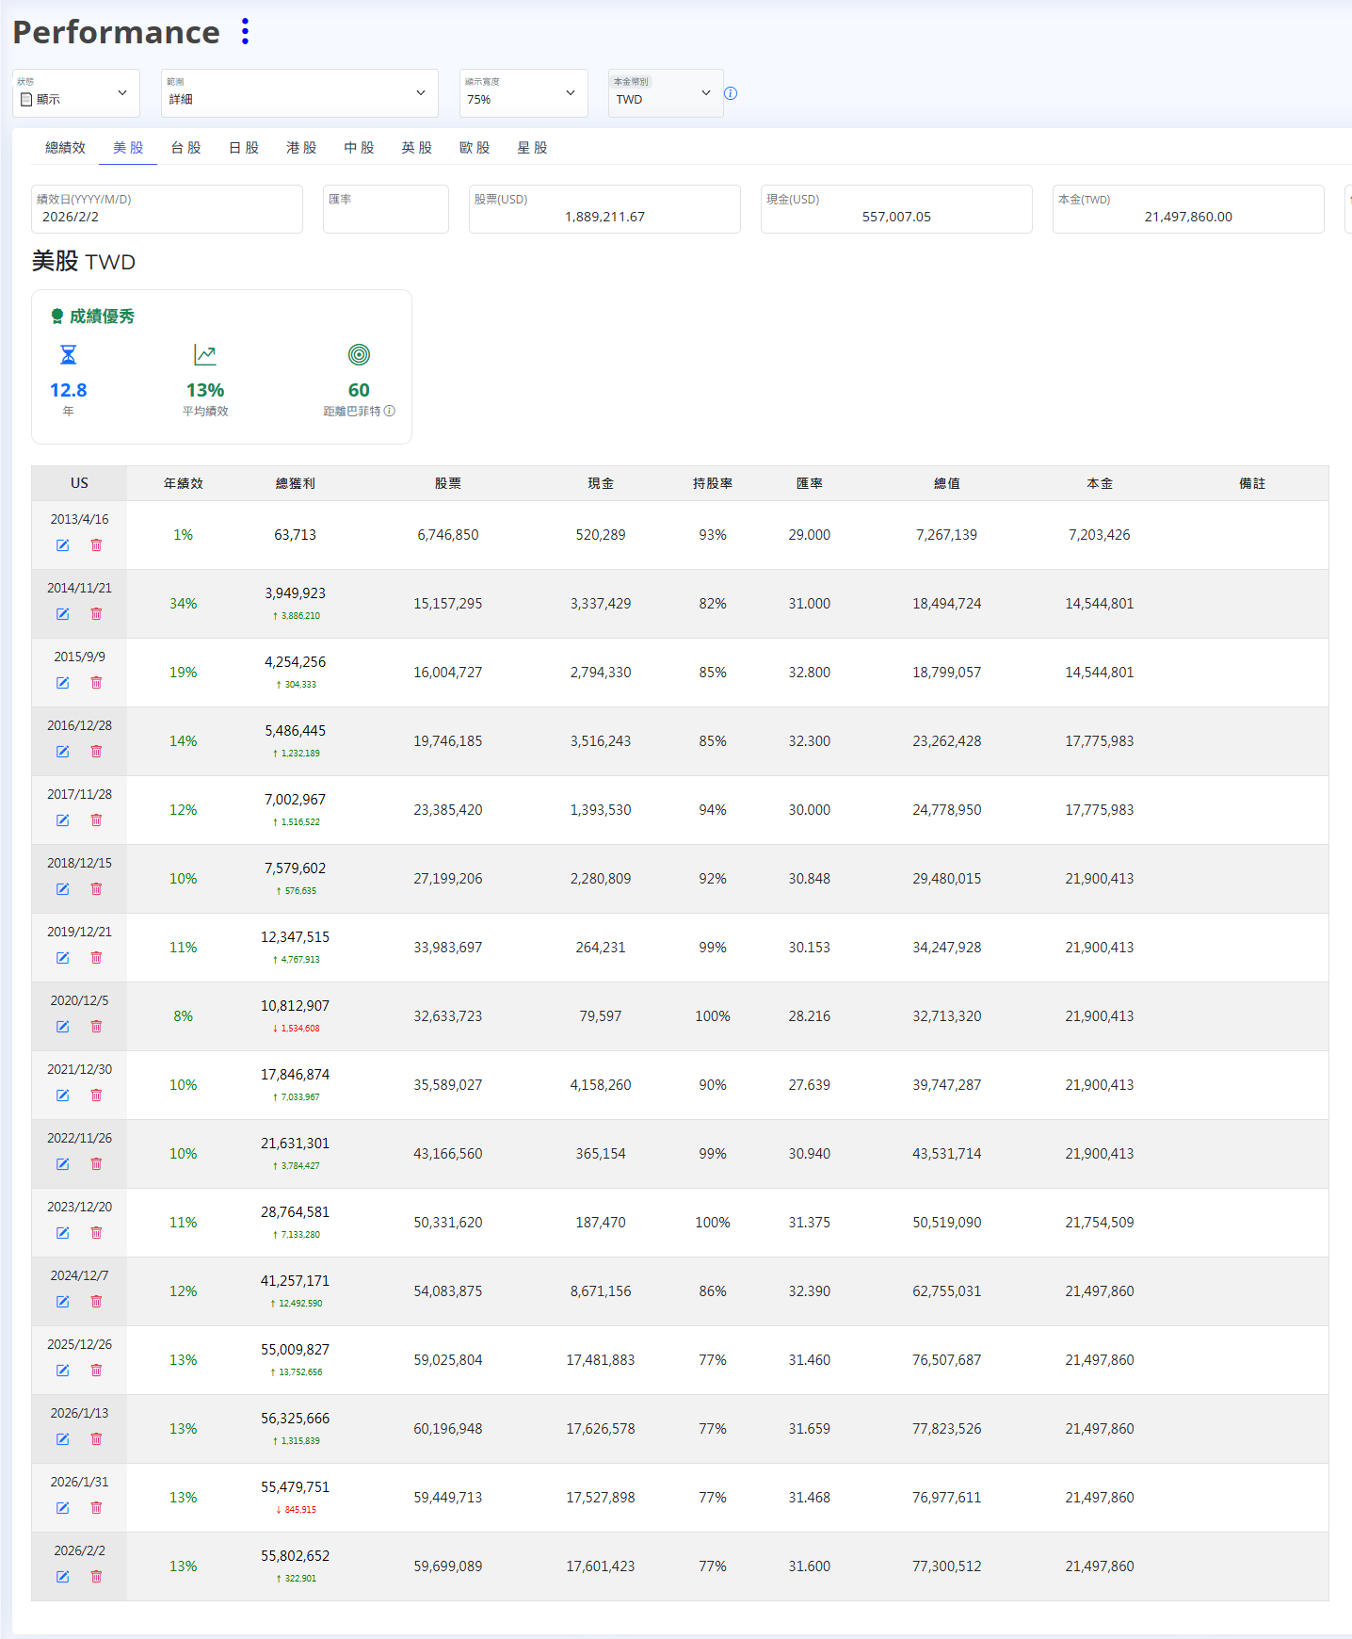Edit the 2013/4/16 record

[x=62, y=545]
